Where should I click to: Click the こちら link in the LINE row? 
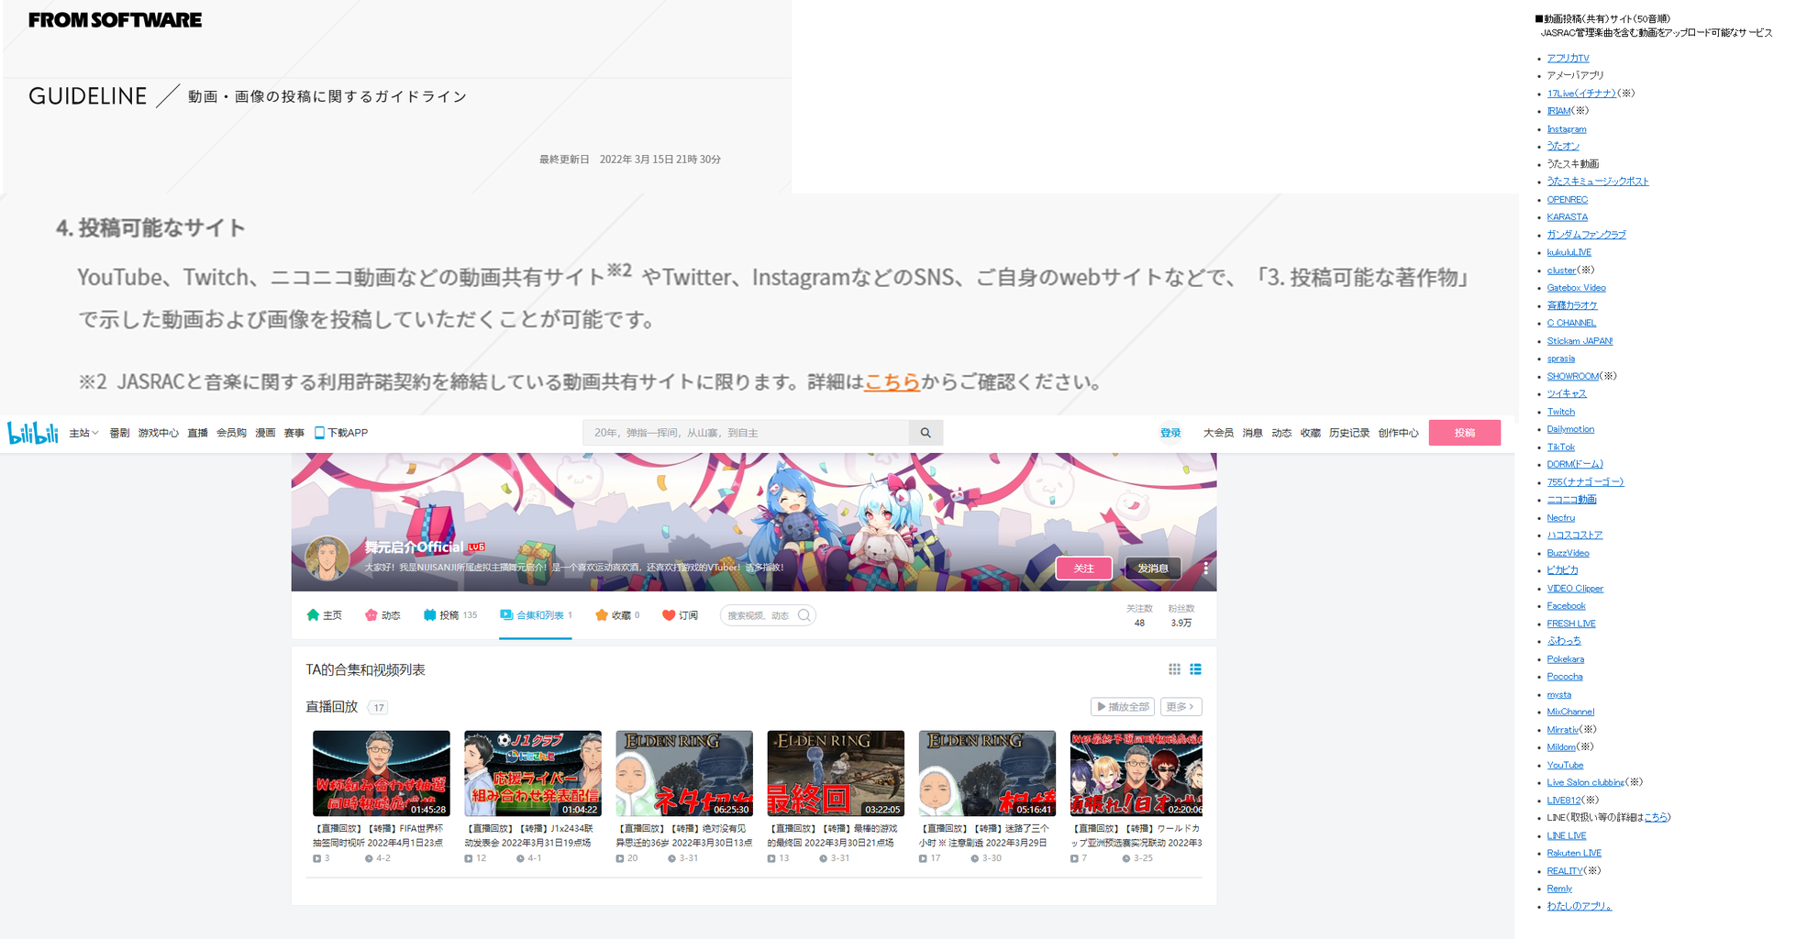pos(1657,817)
